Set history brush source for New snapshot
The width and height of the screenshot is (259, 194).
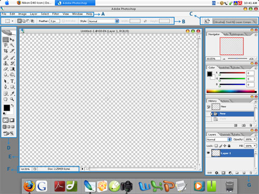tap(209, 107)
